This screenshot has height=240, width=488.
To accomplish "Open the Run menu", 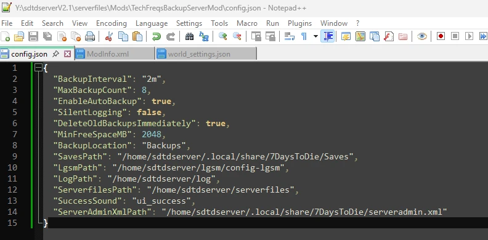I will [272, 23].
